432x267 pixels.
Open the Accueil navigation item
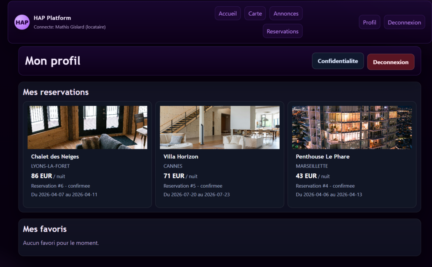227,13
